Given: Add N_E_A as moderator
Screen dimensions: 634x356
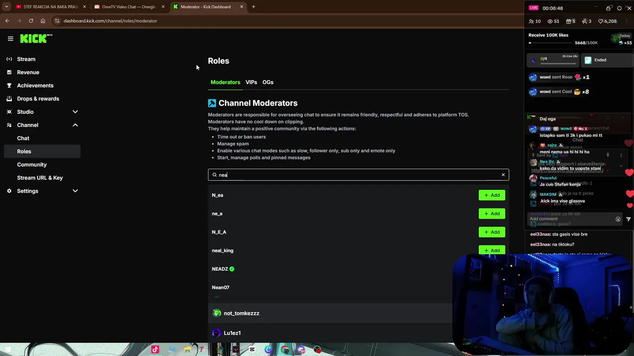Looking at the screenshot, I should pyautogui.click(x=492, y=232).
